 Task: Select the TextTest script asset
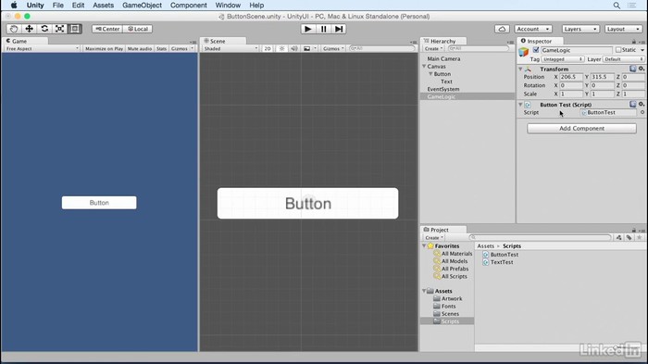click(502, 262)
